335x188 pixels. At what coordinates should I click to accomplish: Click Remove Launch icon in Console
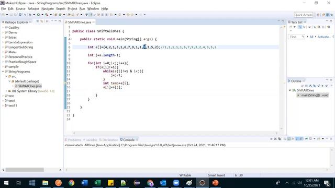point(275,139)
